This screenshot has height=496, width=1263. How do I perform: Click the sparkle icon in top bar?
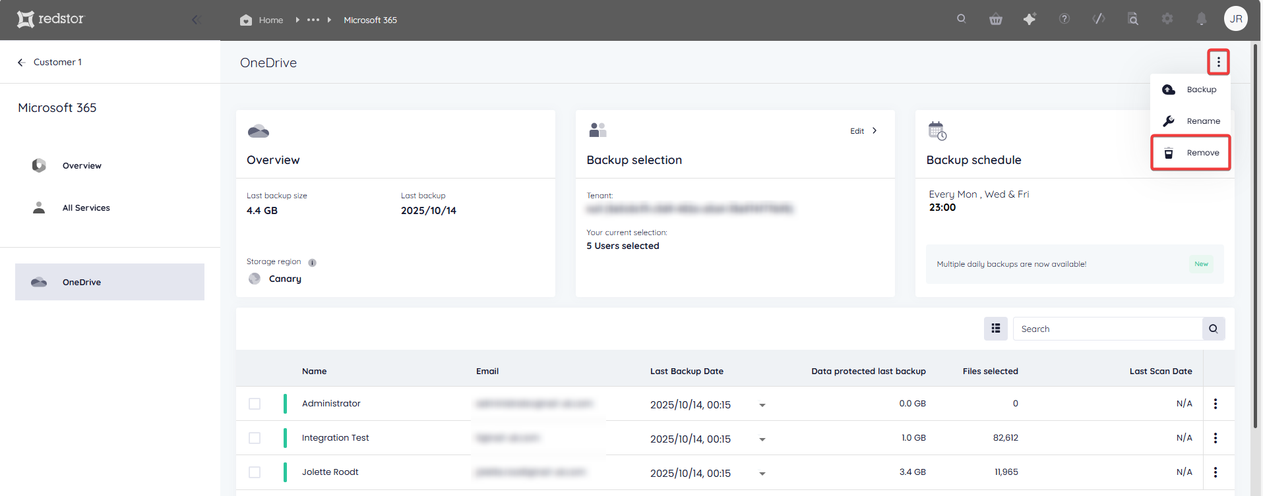click(x=1030, y=19)
